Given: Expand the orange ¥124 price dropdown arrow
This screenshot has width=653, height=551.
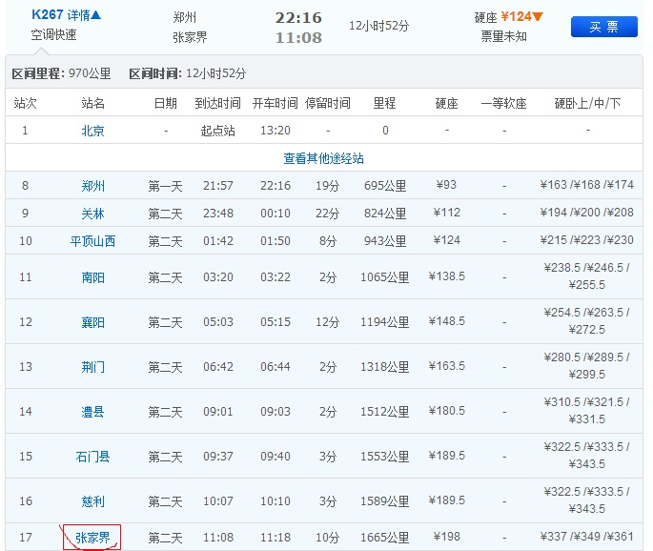Looking at the screenshot, I should coord(539,16).
